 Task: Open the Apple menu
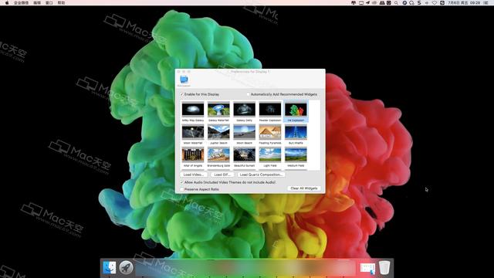pos(7,2)
